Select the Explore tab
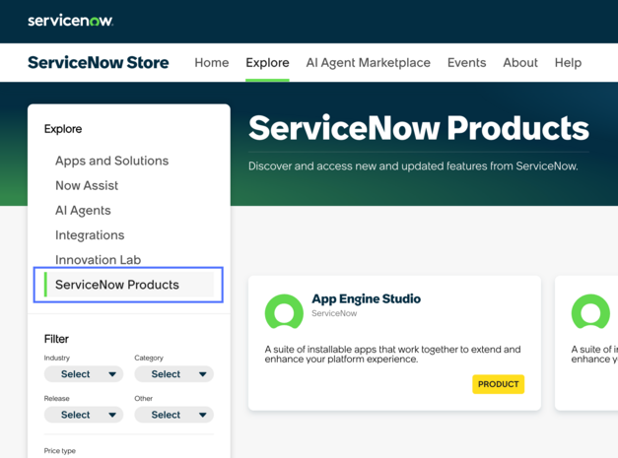The height and width of the screenshot is (458, 618). 267,63
